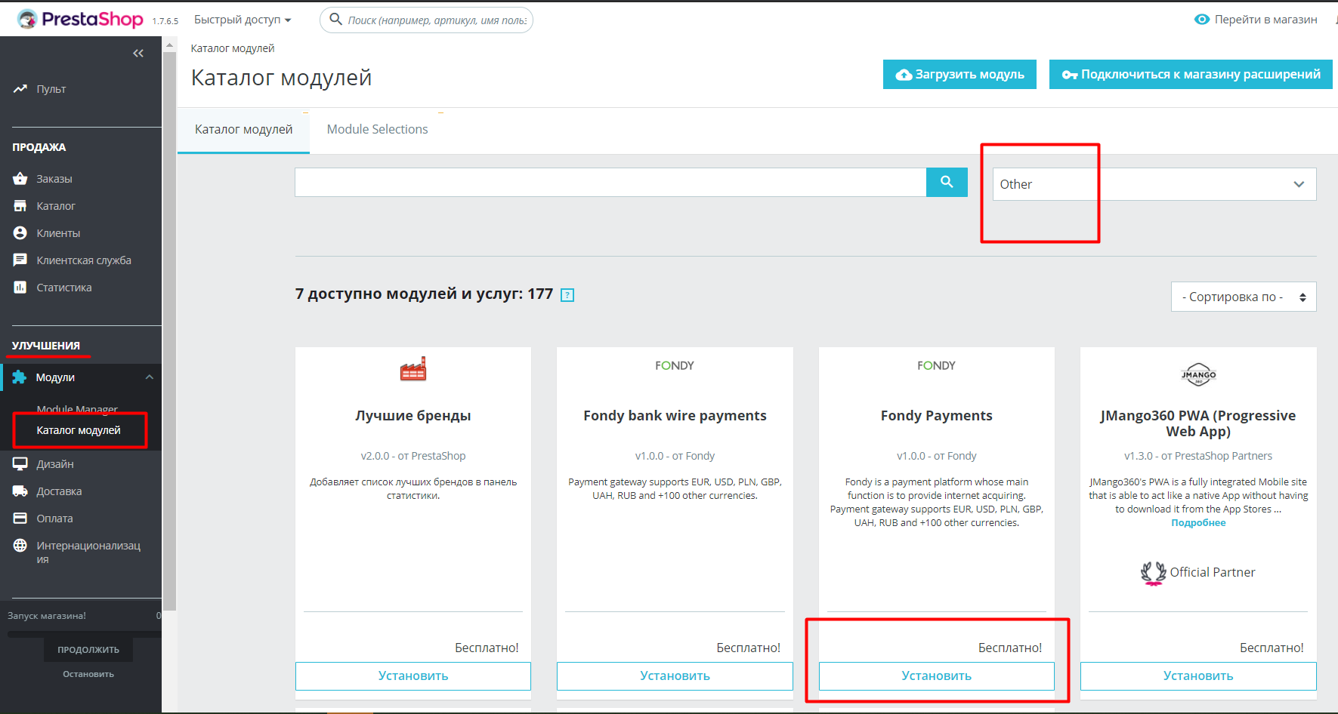Click the ПРОДОЛЖИТЬ button in sidebar

click(88, 650)
